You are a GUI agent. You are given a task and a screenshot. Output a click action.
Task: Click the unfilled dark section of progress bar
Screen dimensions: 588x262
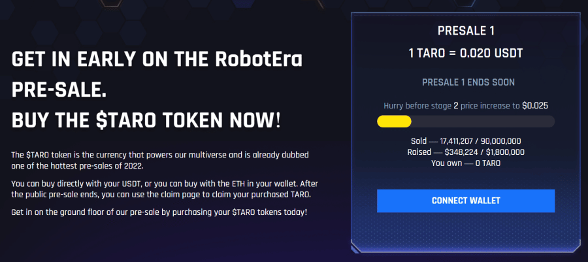tap(483, 122)
